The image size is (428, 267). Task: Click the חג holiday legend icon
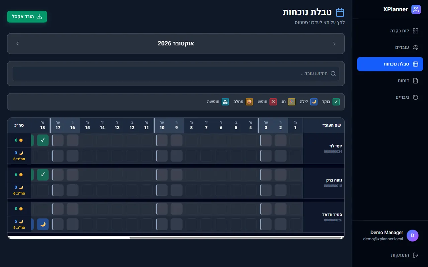tap(292, 102)
